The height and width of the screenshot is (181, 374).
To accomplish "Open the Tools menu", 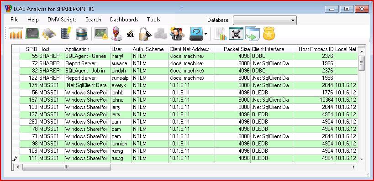I will (153, 20).
